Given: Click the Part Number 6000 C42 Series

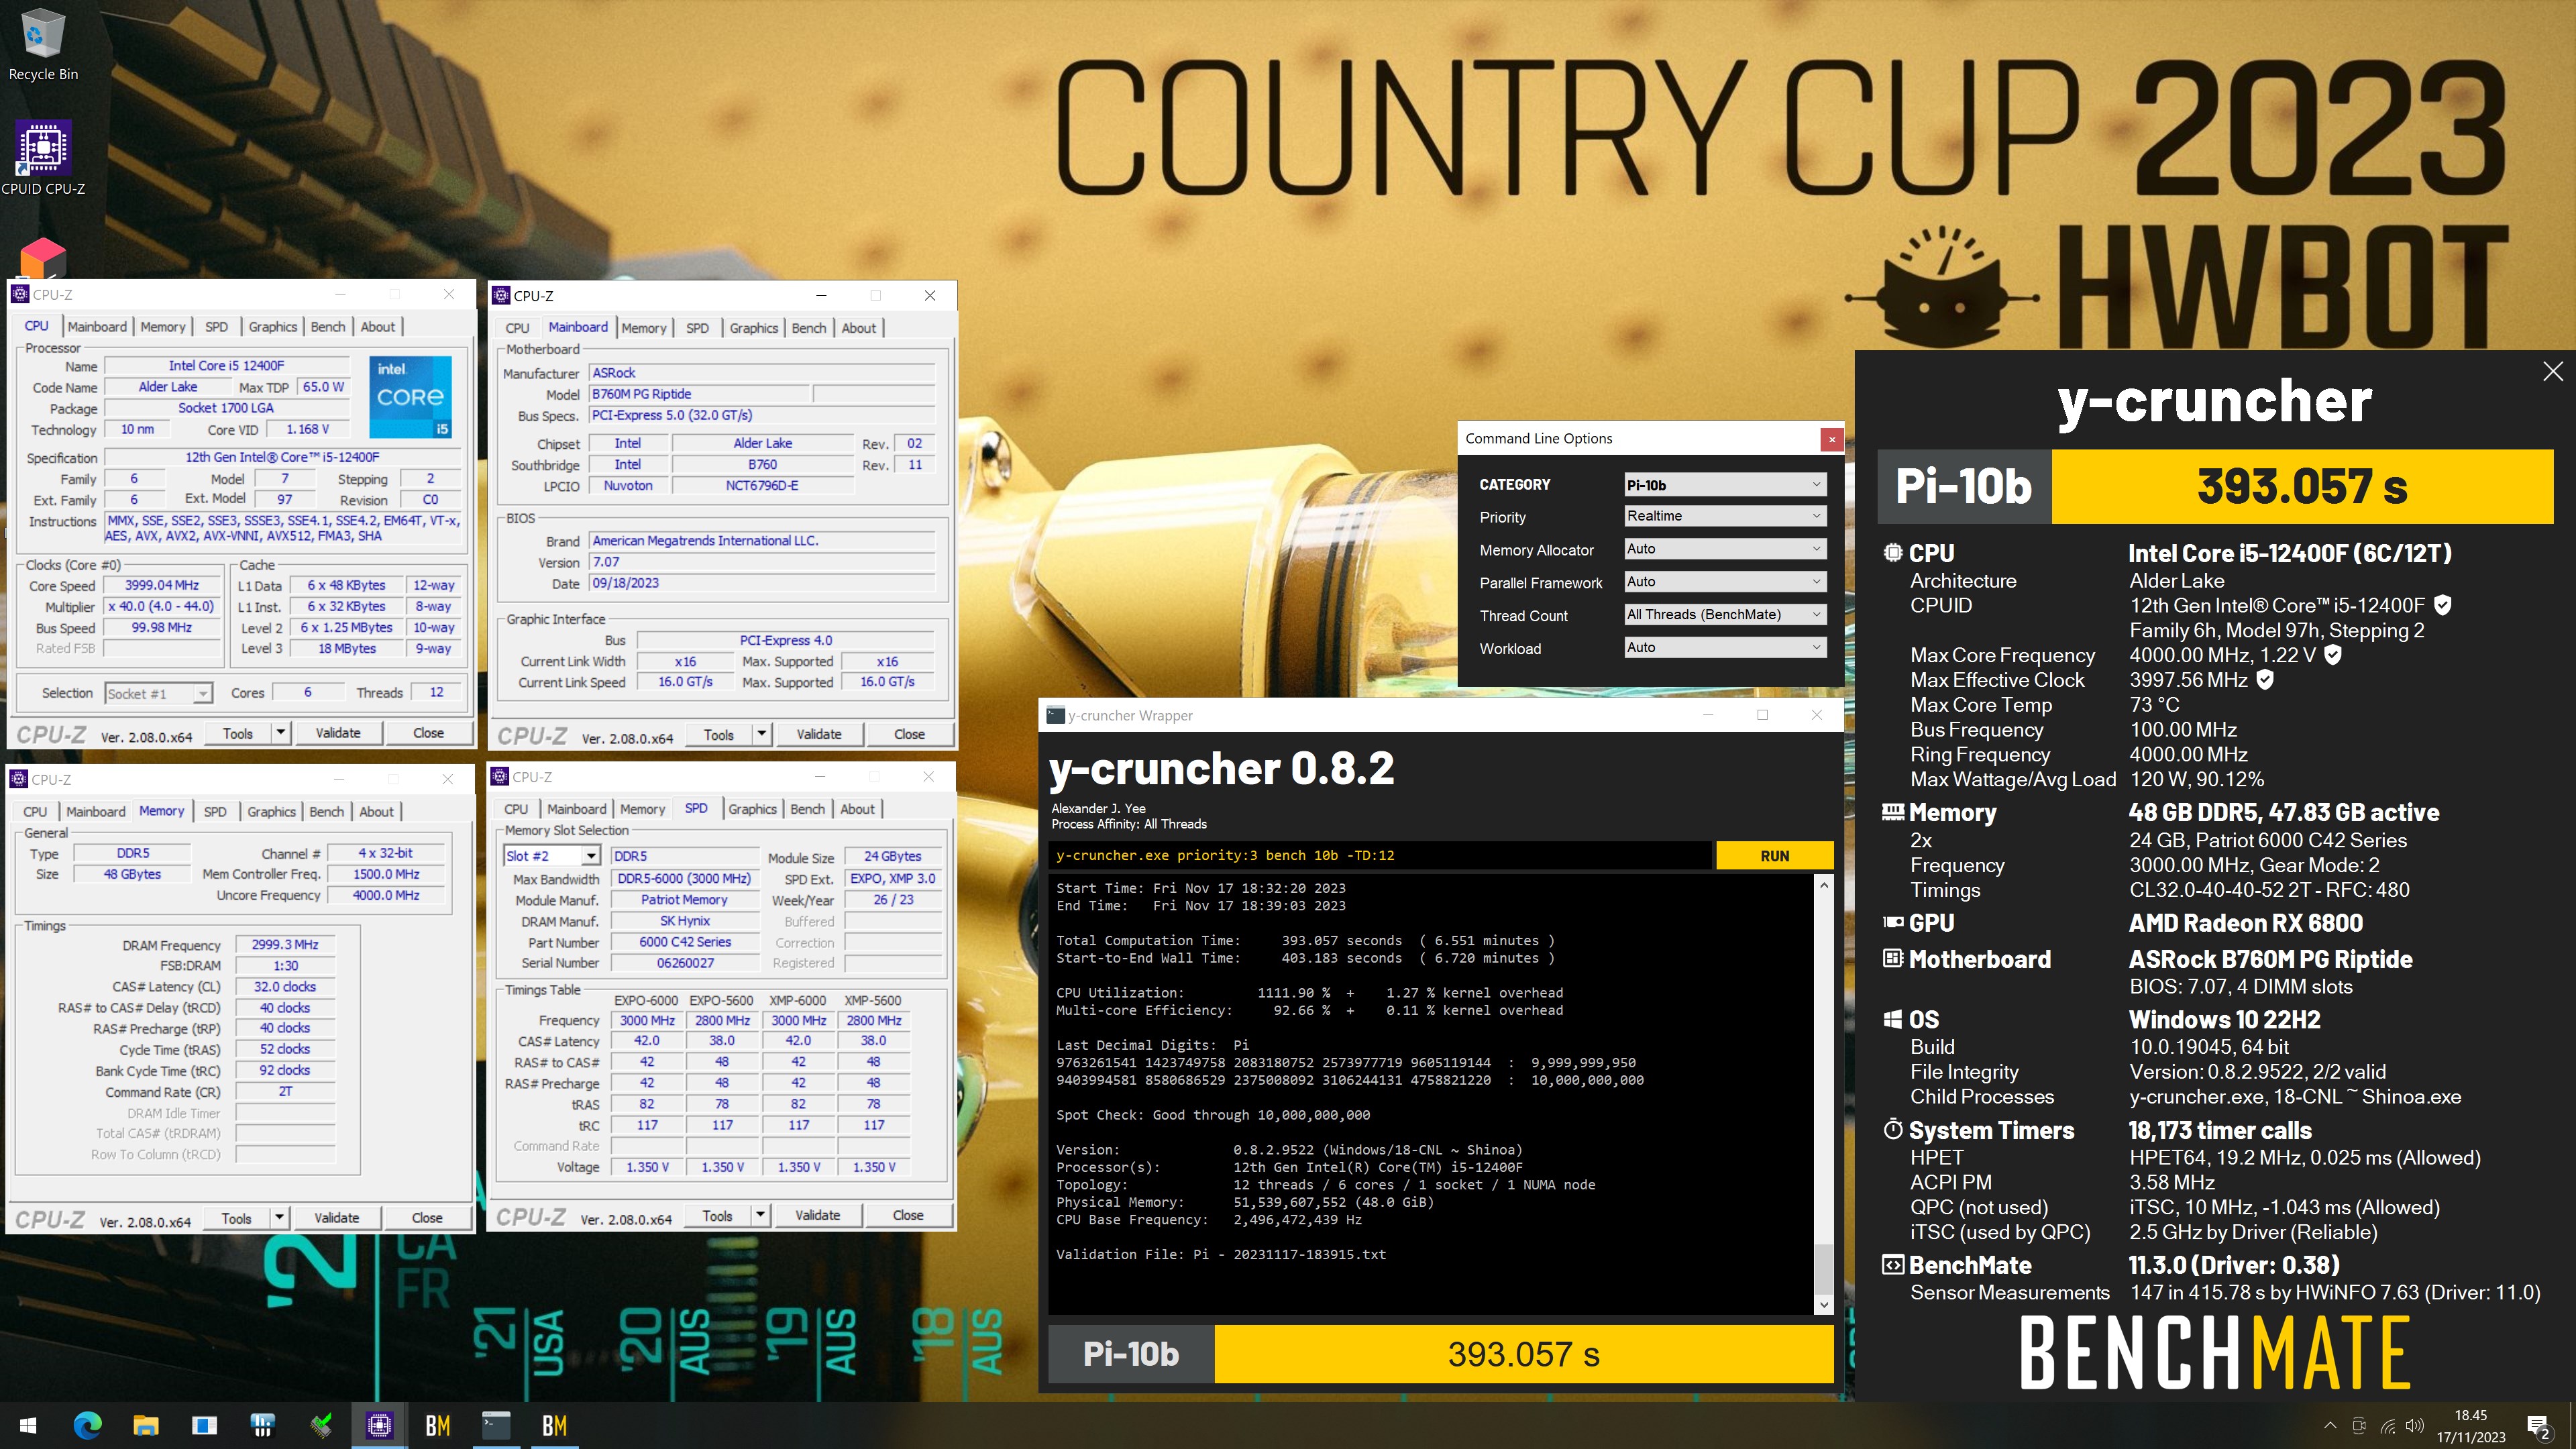Looking at the screenshot, I should pos(685,942).
